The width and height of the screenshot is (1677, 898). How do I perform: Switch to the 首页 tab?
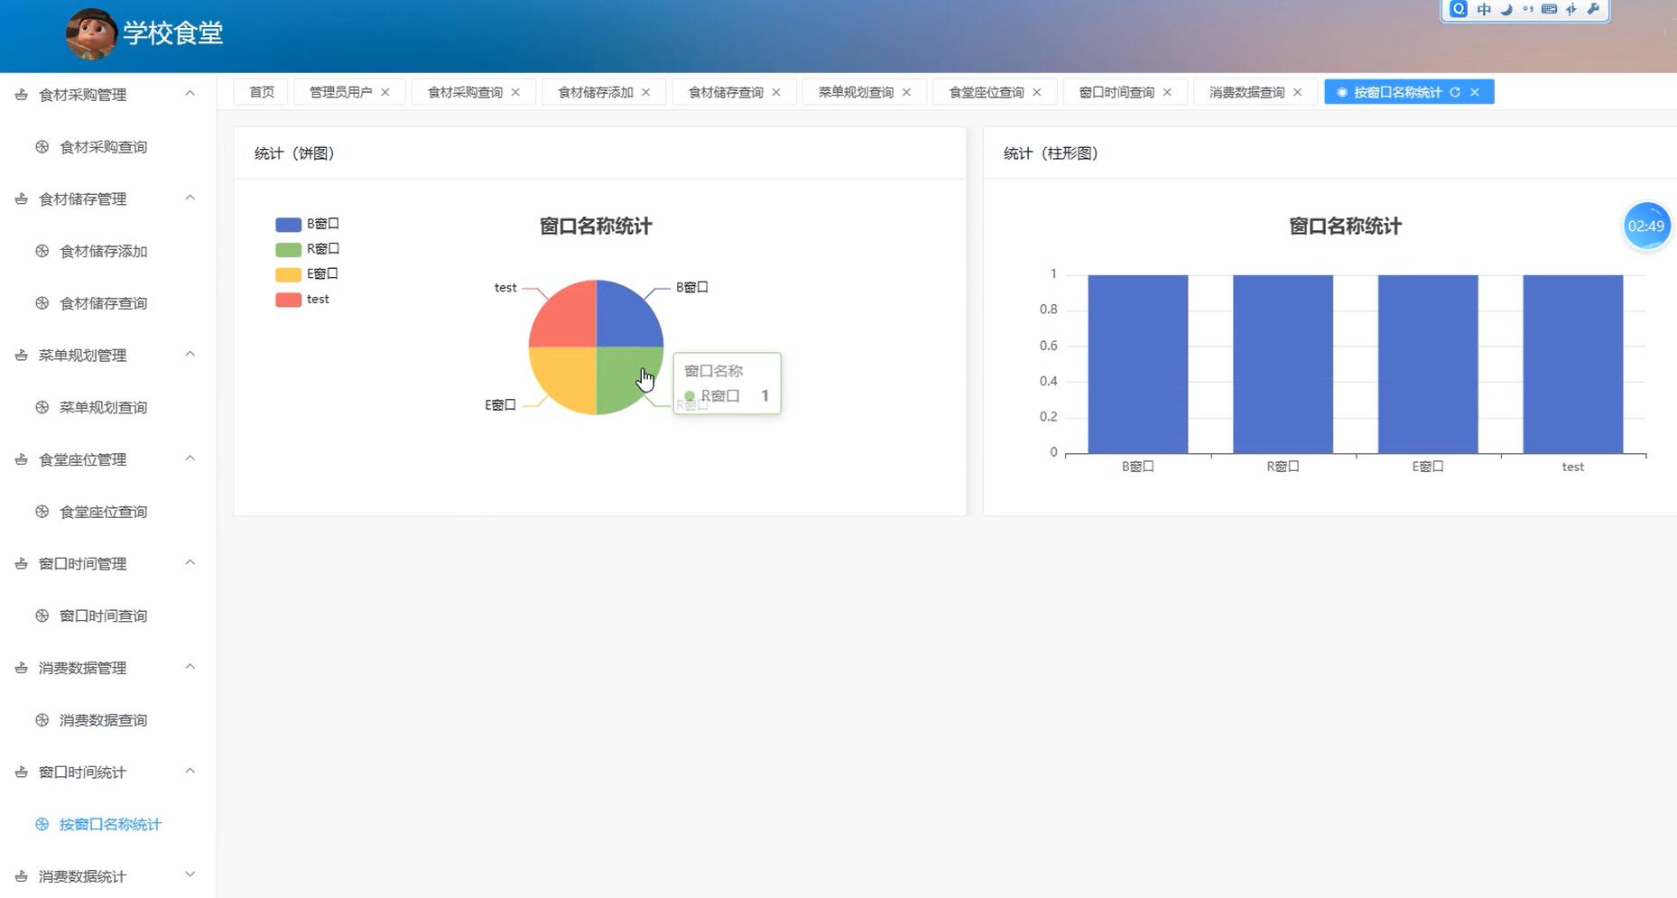[x=261, y=91]
